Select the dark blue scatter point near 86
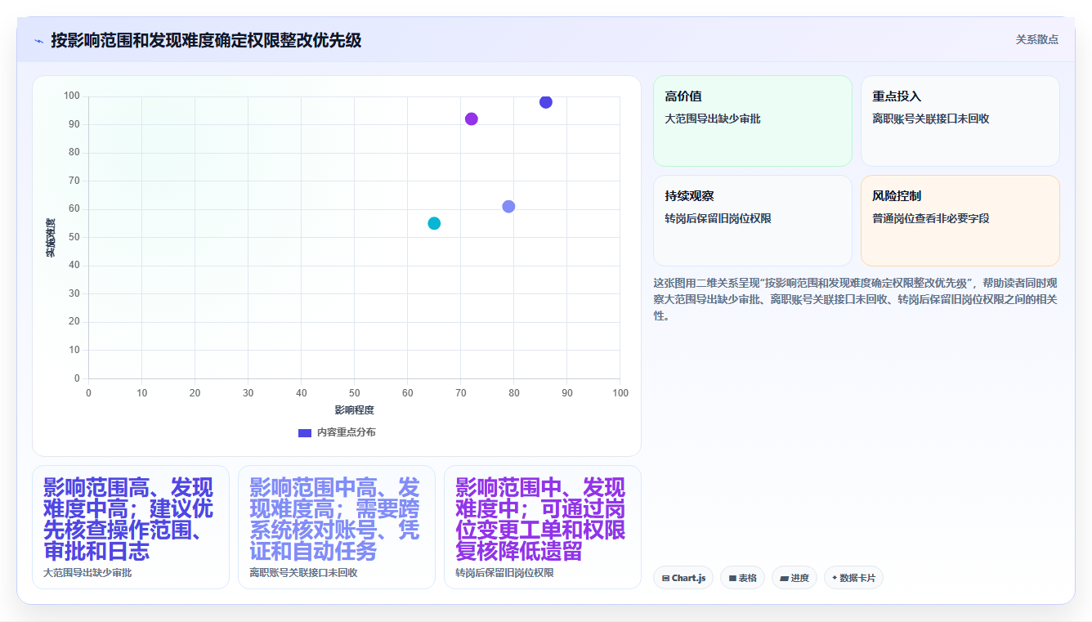Viewport: 1092px width, 622px height. click(x=546, y=102)
